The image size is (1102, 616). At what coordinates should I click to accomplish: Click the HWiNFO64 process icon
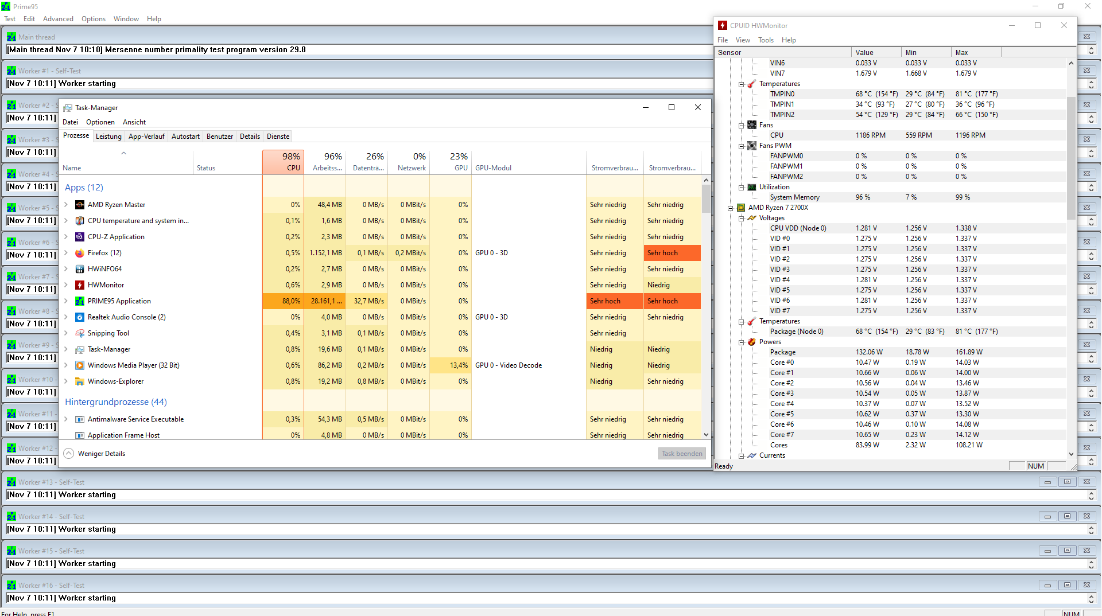point(80,269)
